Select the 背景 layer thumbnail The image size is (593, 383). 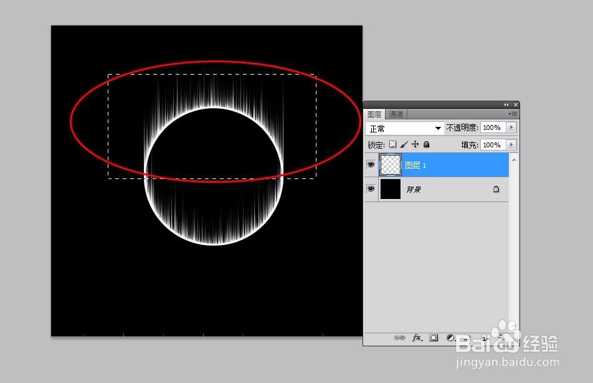point(391,189)
